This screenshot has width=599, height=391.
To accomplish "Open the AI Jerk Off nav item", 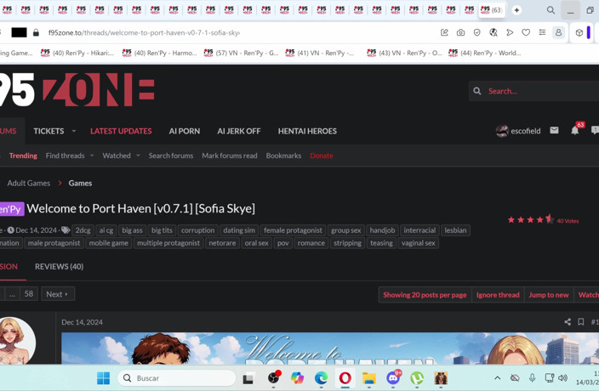I will coord(239,131).
